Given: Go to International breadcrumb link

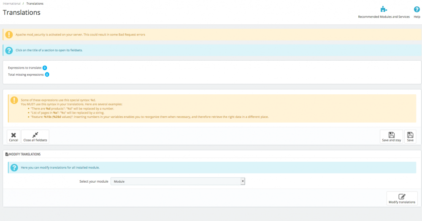Looking at the screenshot, I should (11, 3).
